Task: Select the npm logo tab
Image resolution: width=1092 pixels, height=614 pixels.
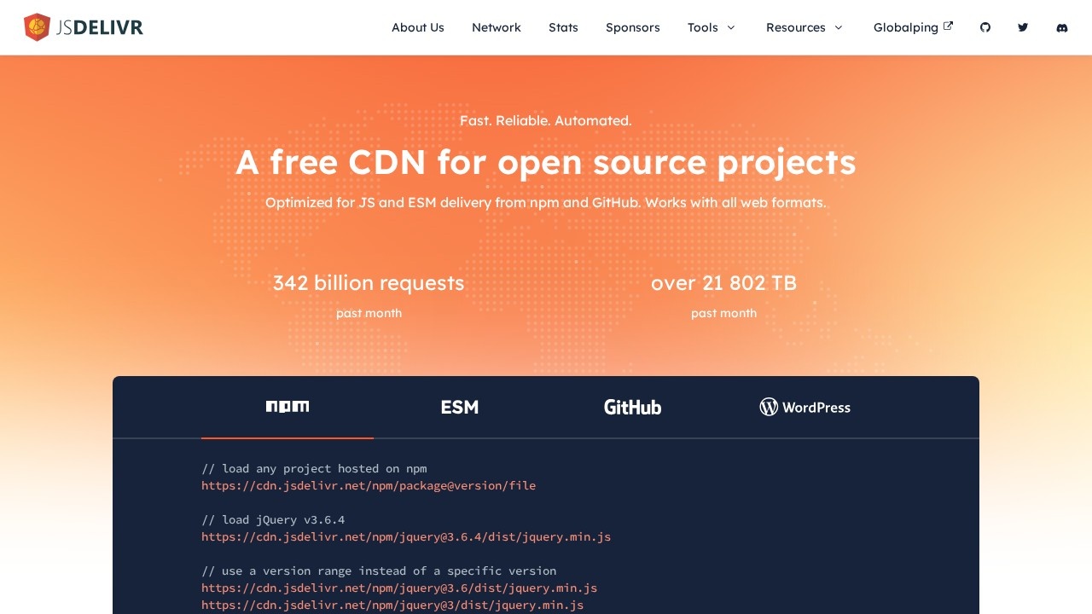Action: click(x=288, y=407)
